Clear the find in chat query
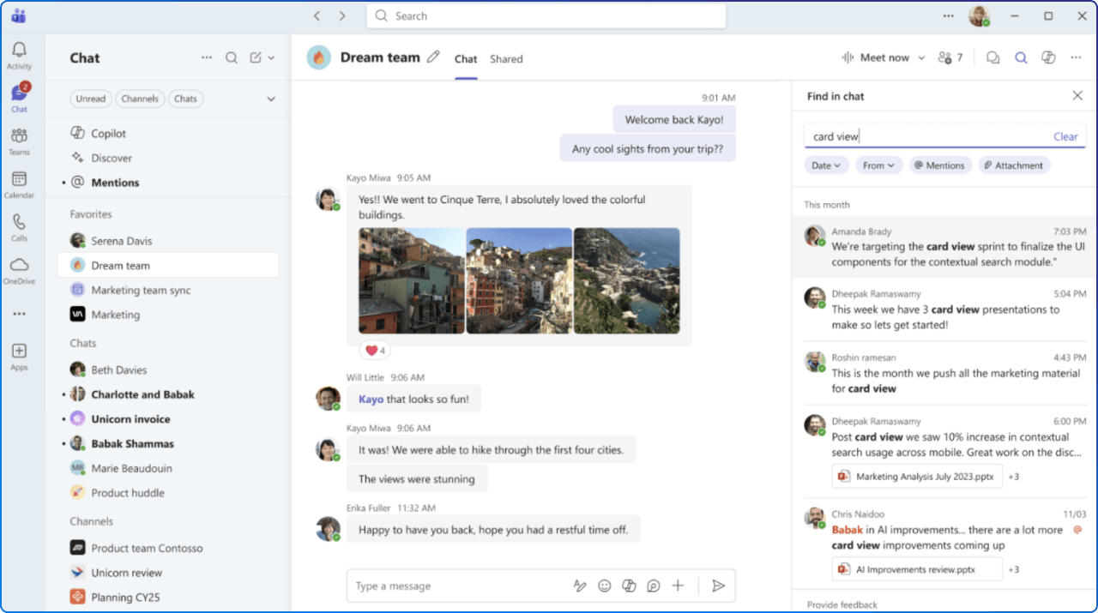 point(1065,136)
